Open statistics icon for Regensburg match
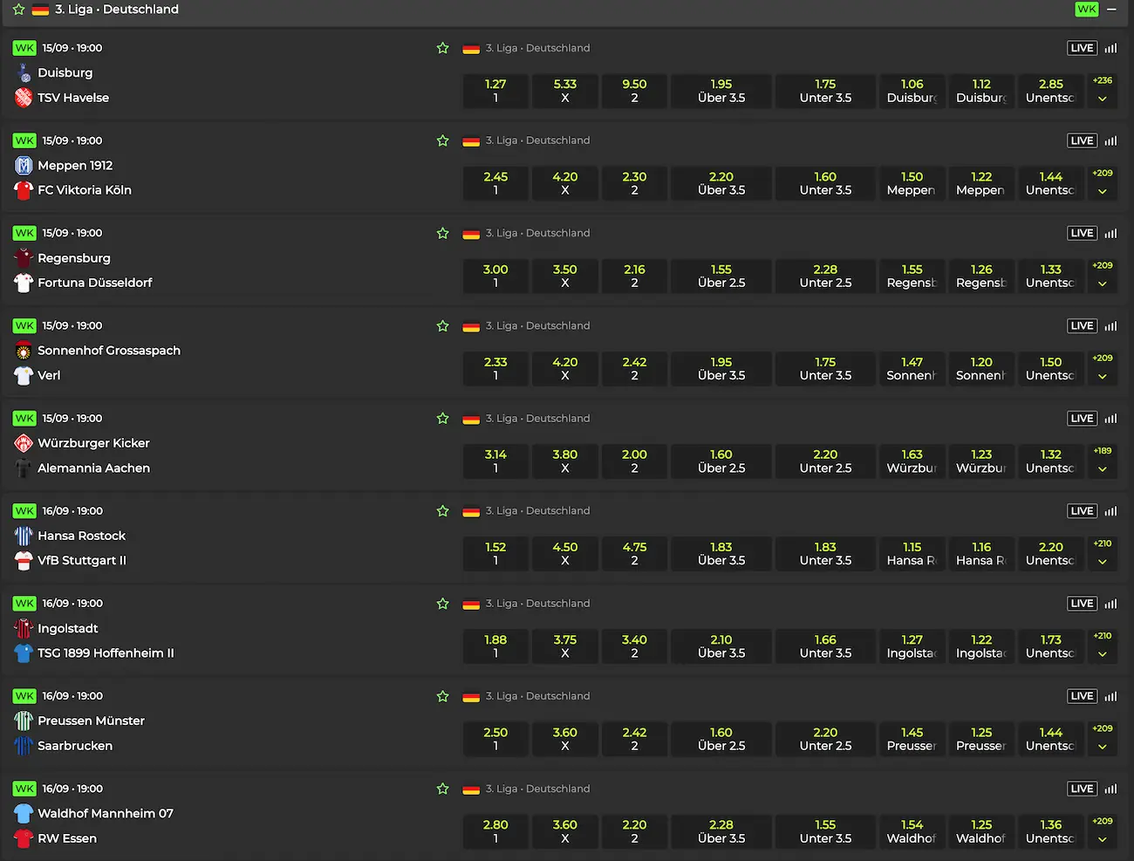1134x861 pixels. point(1110,233)
